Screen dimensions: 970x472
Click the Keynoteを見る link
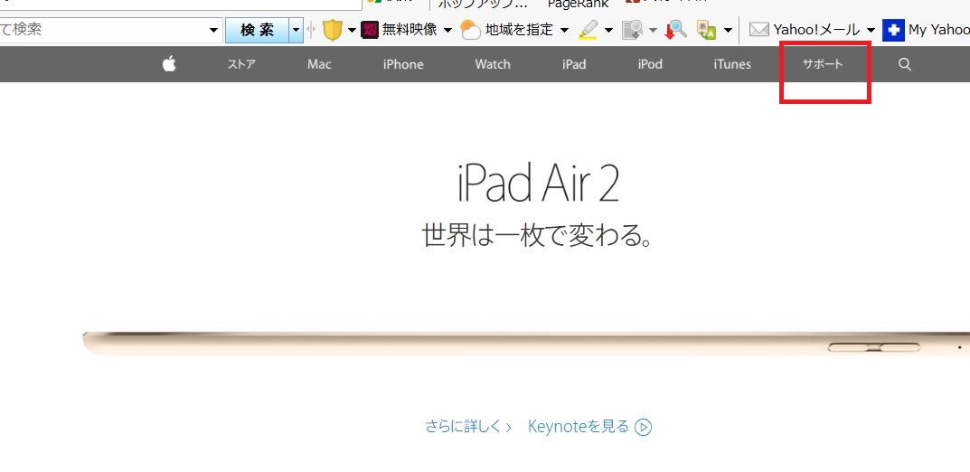[579, 426]
